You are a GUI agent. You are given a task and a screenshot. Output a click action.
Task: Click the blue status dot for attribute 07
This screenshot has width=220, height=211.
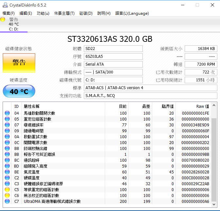pos(7,125)
